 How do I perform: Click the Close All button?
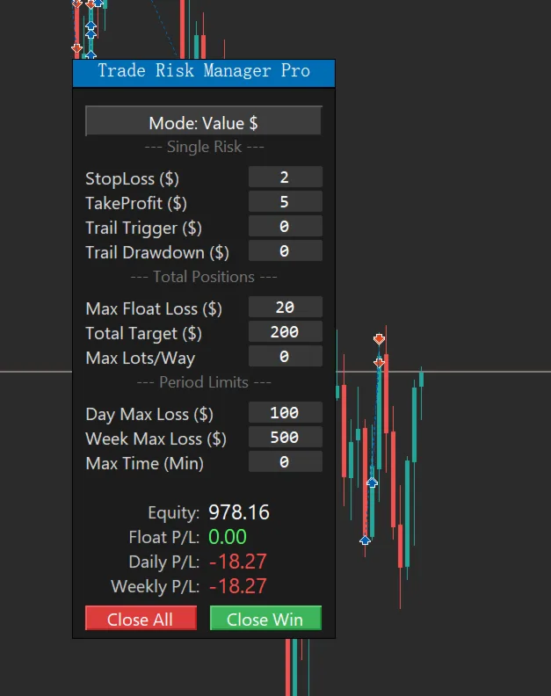[141, 618]
